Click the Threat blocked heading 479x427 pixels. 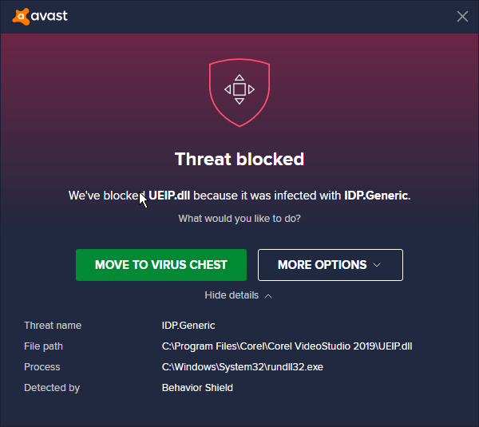point(239,159)
